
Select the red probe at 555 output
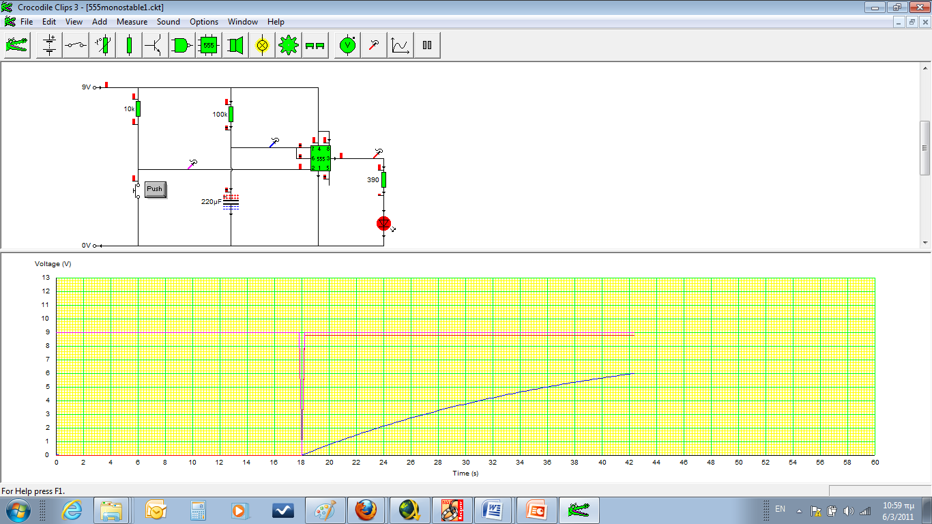(377, 153)
